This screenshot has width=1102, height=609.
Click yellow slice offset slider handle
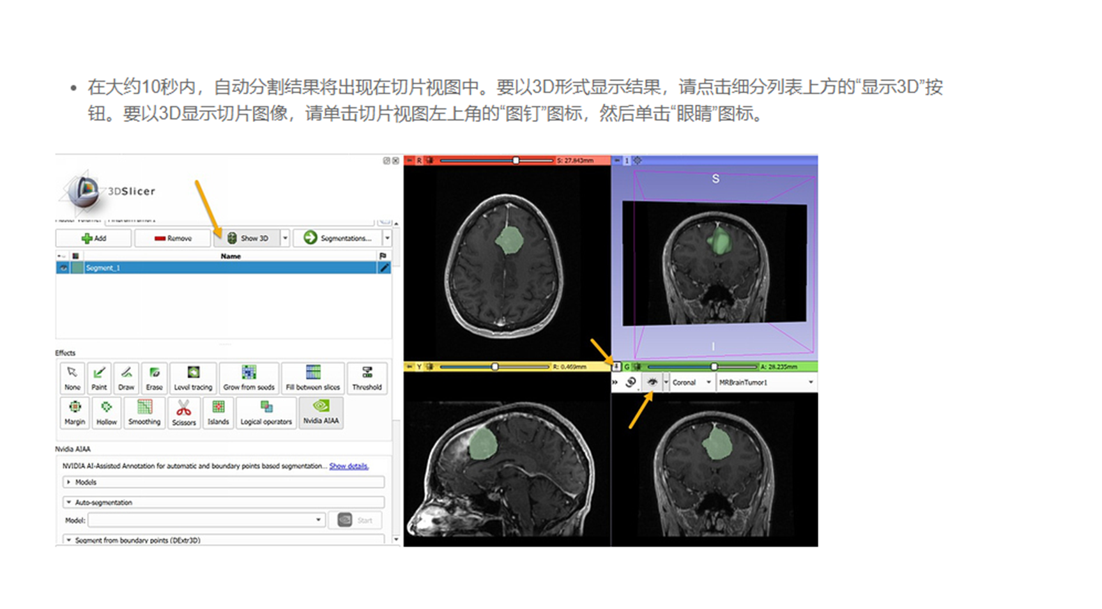494,367
